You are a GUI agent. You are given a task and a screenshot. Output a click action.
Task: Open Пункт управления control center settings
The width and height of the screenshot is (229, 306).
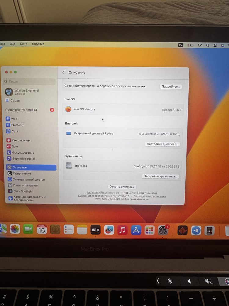click(23, 185)
